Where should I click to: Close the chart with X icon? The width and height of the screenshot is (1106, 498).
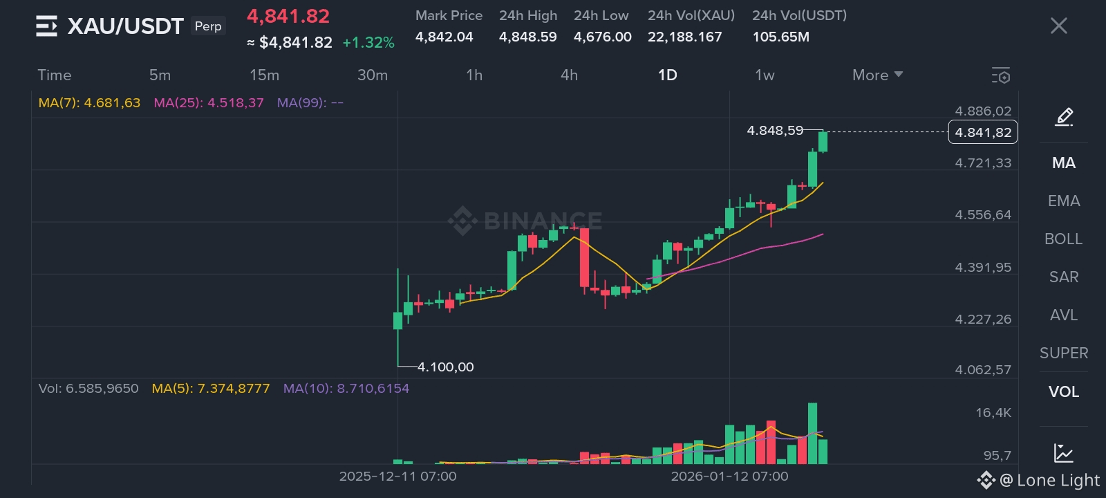(1058, 26)
